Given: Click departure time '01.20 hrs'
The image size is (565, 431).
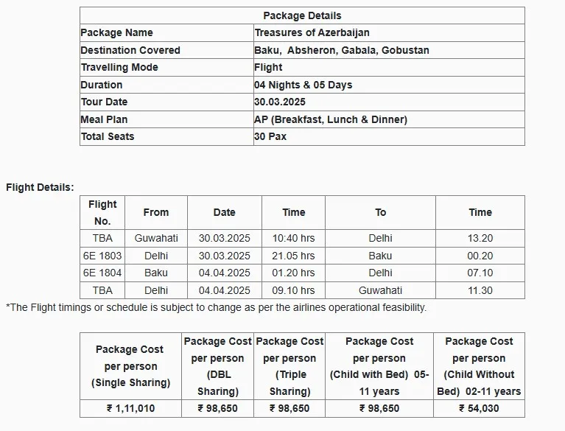Looking at the screenshot, I should click(x=293, y=273).
